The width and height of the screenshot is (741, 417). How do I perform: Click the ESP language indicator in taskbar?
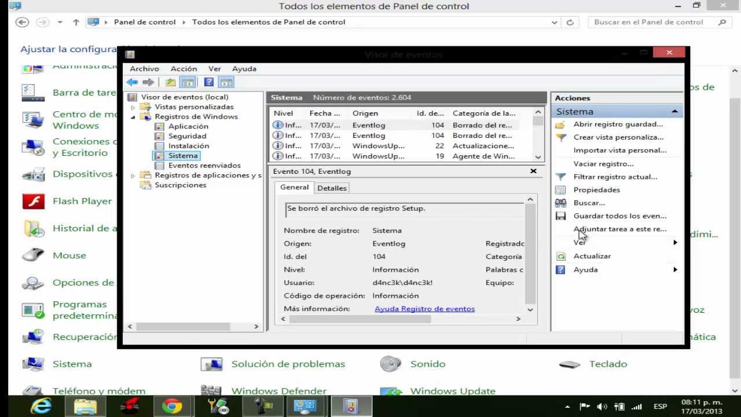pos(660,407)
